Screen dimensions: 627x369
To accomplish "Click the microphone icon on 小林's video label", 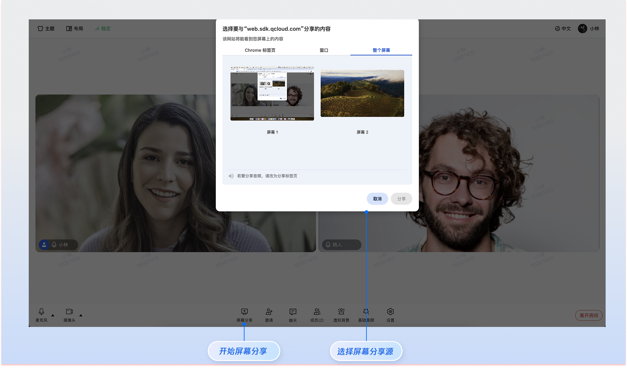I will pyautogui.click(x=54, y=245).
